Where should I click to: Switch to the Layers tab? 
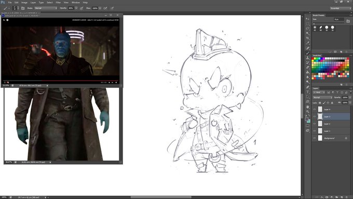click(x=316, y=88)
